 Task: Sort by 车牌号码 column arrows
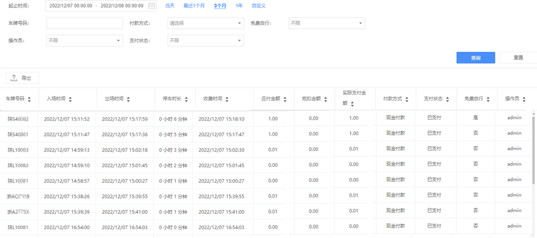coord(29,100)
